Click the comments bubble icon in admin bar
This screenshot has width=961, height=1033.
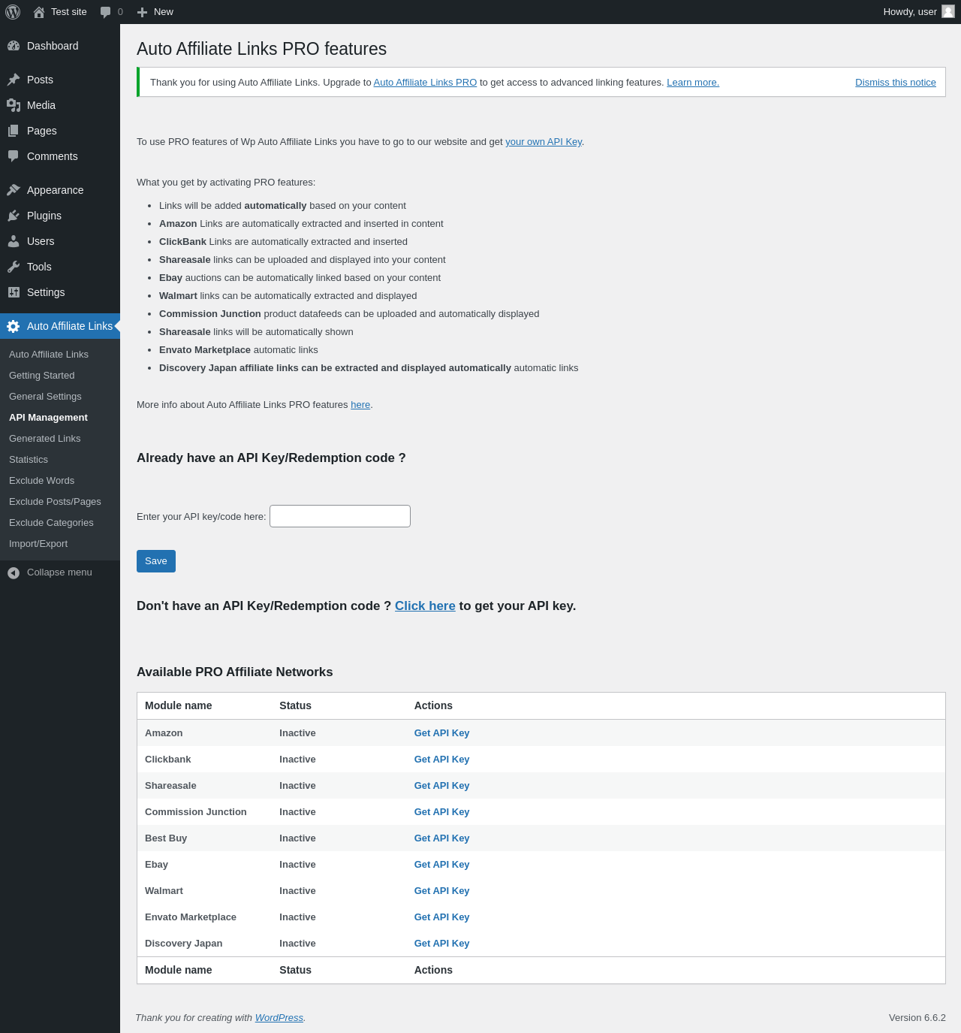coord(105,12)
